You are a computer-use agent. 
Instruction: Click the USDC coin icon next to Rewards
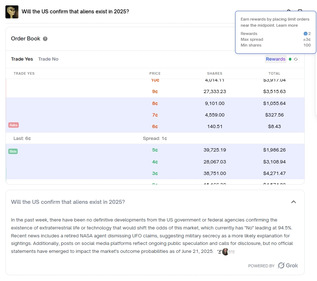point(305,34)
